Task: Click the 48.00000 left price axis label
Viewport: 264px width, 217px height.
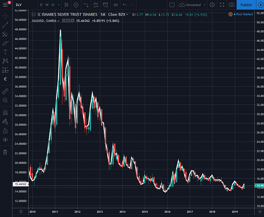Action: pyautogui.click(x=21, y=29)
